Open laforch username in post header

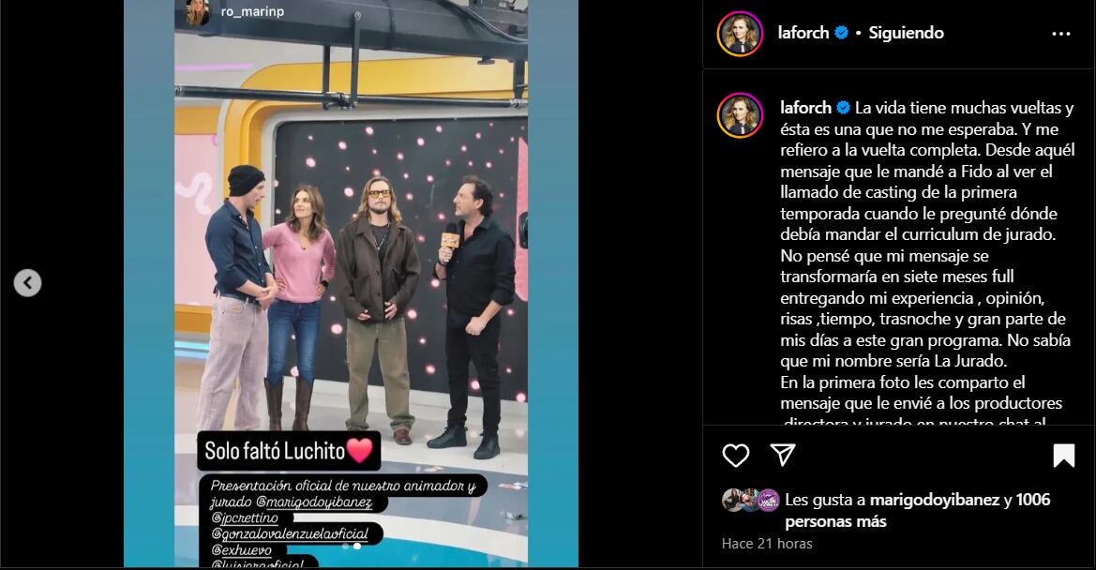tap(803, 33)
